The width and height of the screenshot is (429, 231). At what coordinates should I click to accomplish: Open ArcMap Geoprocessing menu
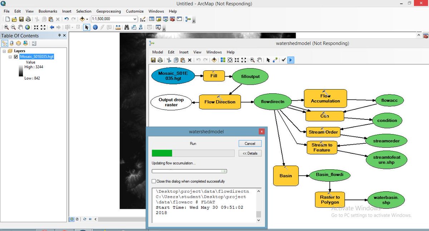tap(109, 11)
